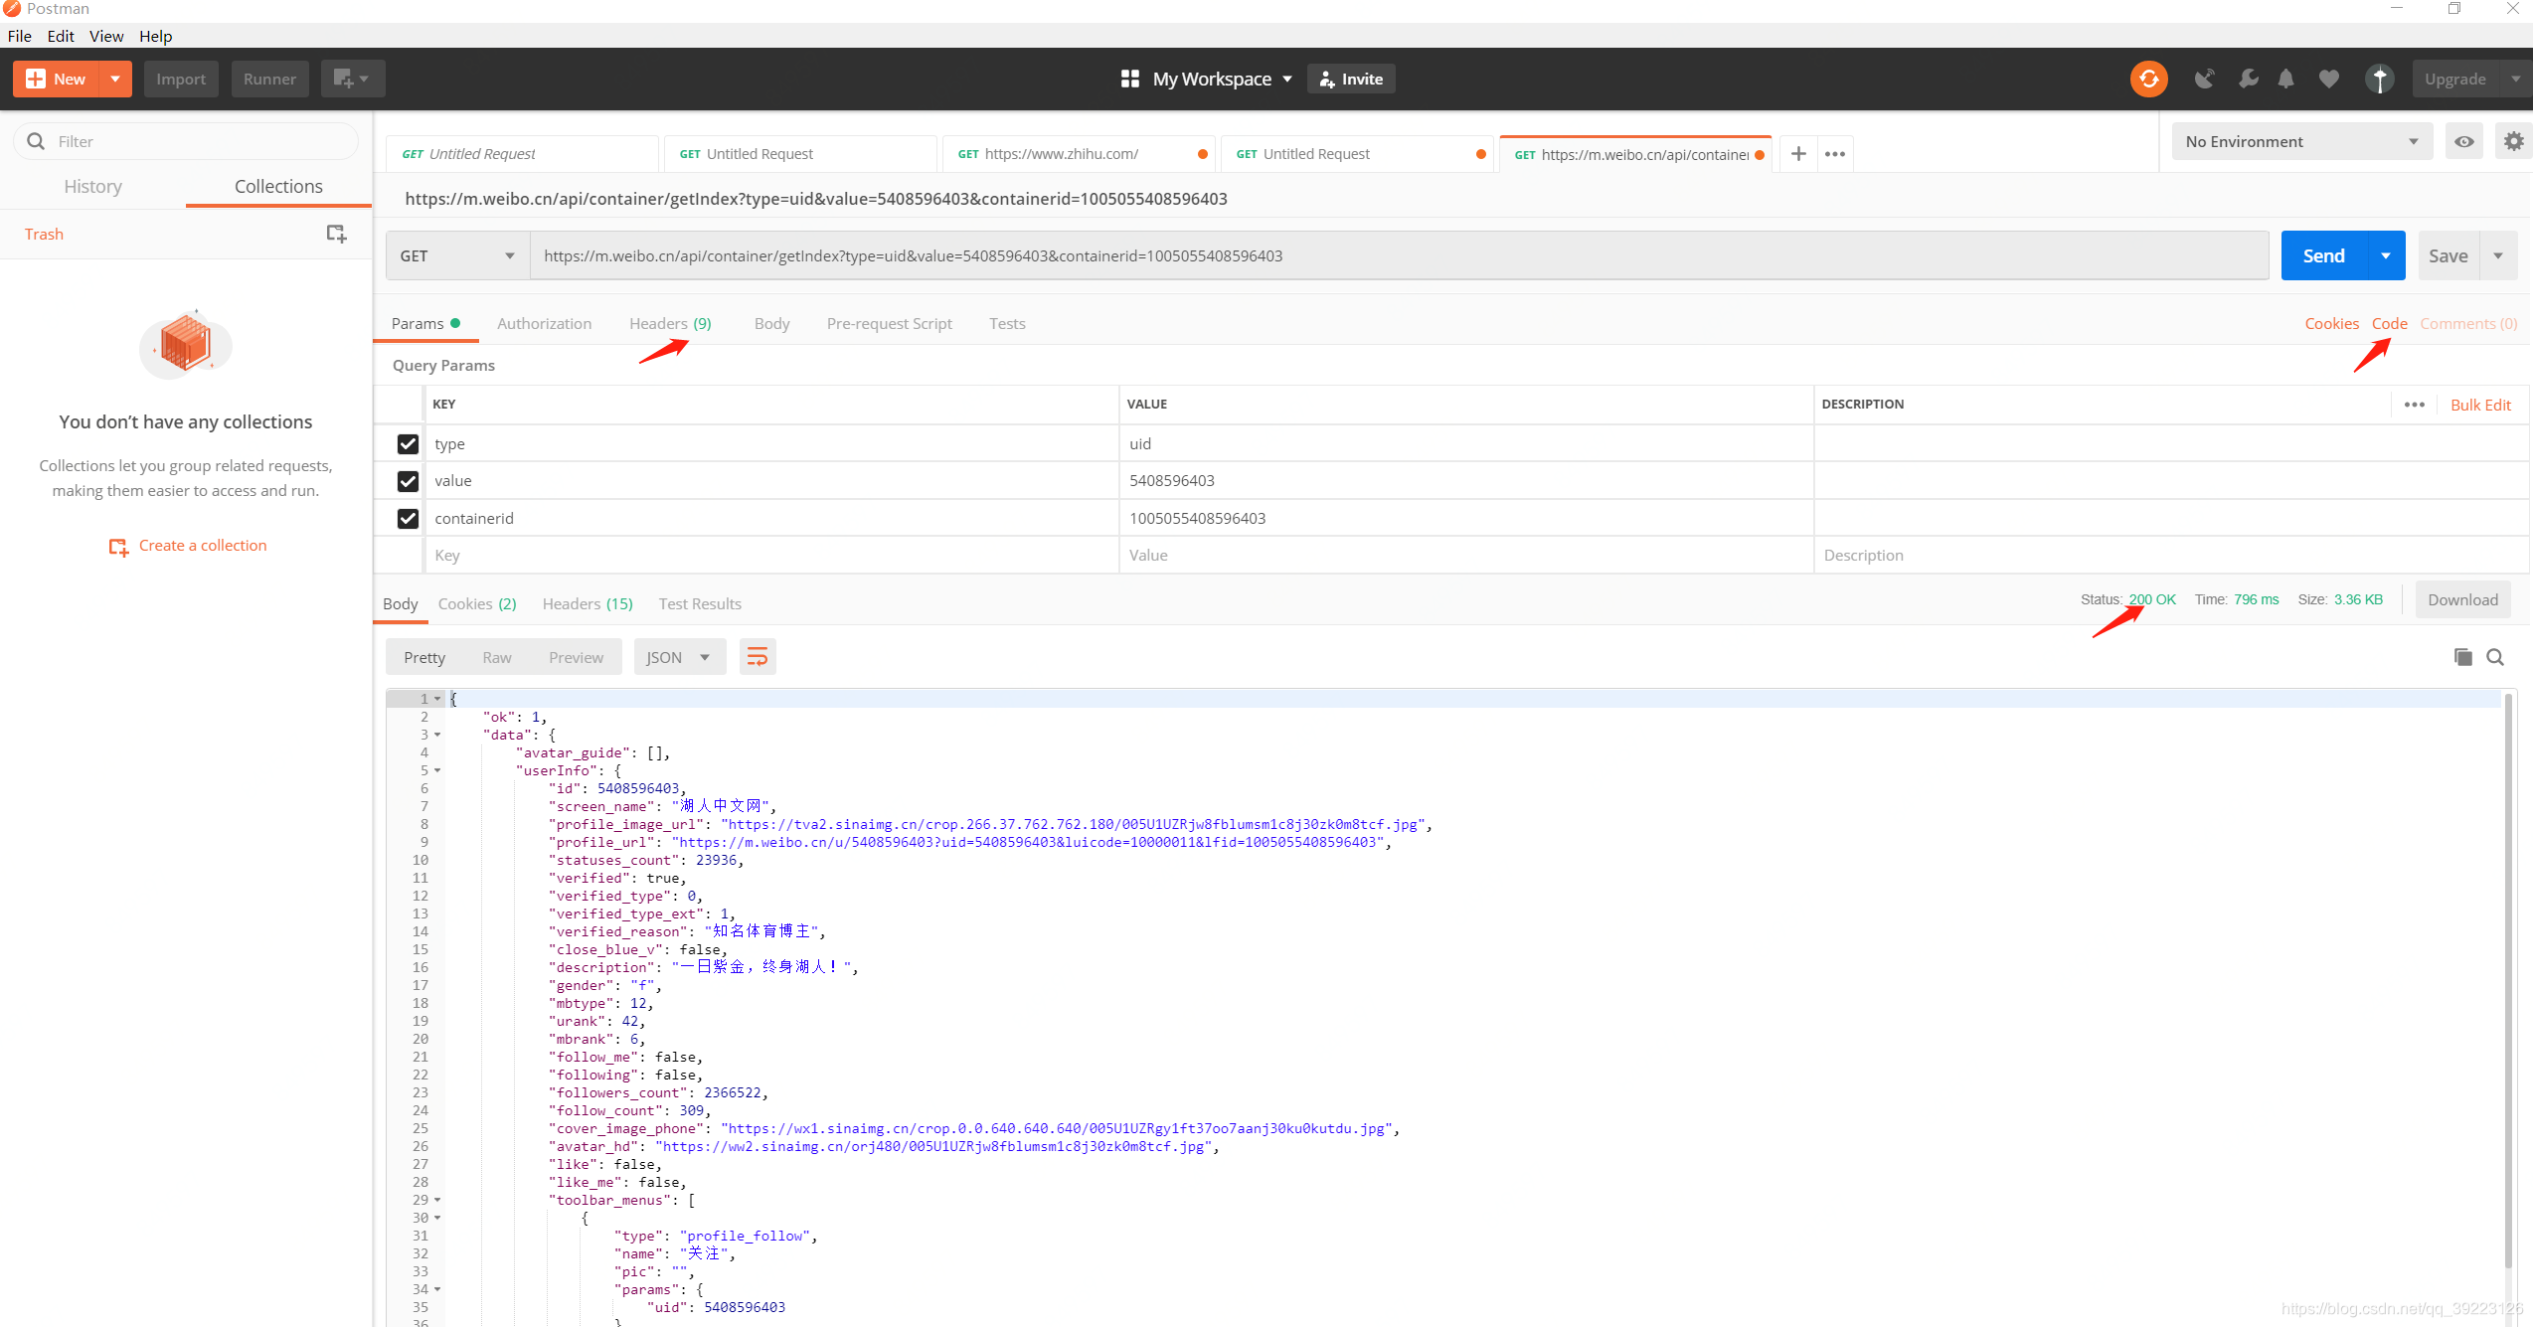The height and width of the screenshot is (1327, 2533).
Task: Toggle checkbox for value query param
Action: tap(406, 481)
